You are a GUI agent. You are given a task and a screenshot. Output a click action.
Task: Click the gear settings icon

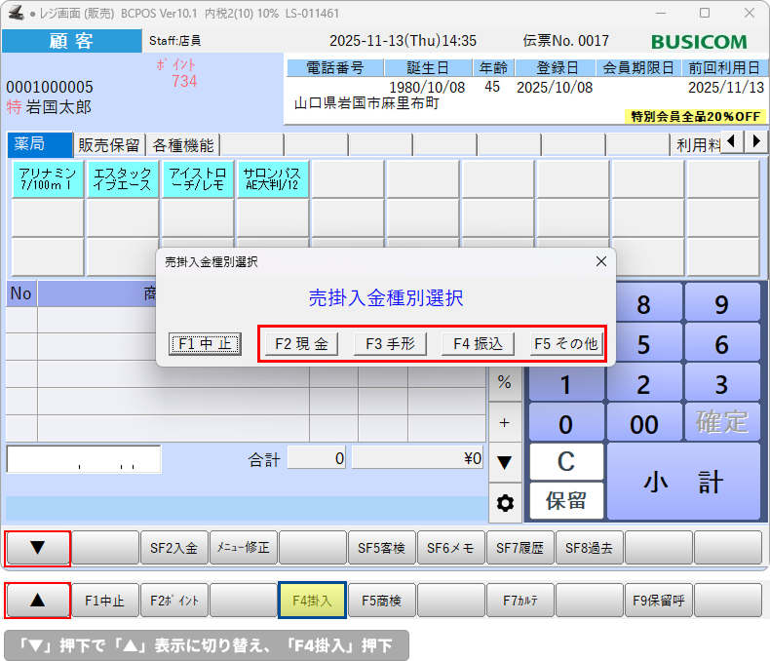(x=504, y=503)
